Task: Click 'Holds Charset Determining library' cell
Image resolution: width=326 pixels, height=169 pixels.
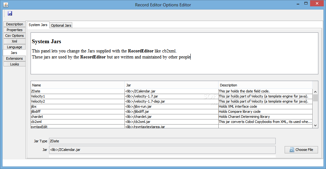Action: pyautogui.click(x=265, y=117)
